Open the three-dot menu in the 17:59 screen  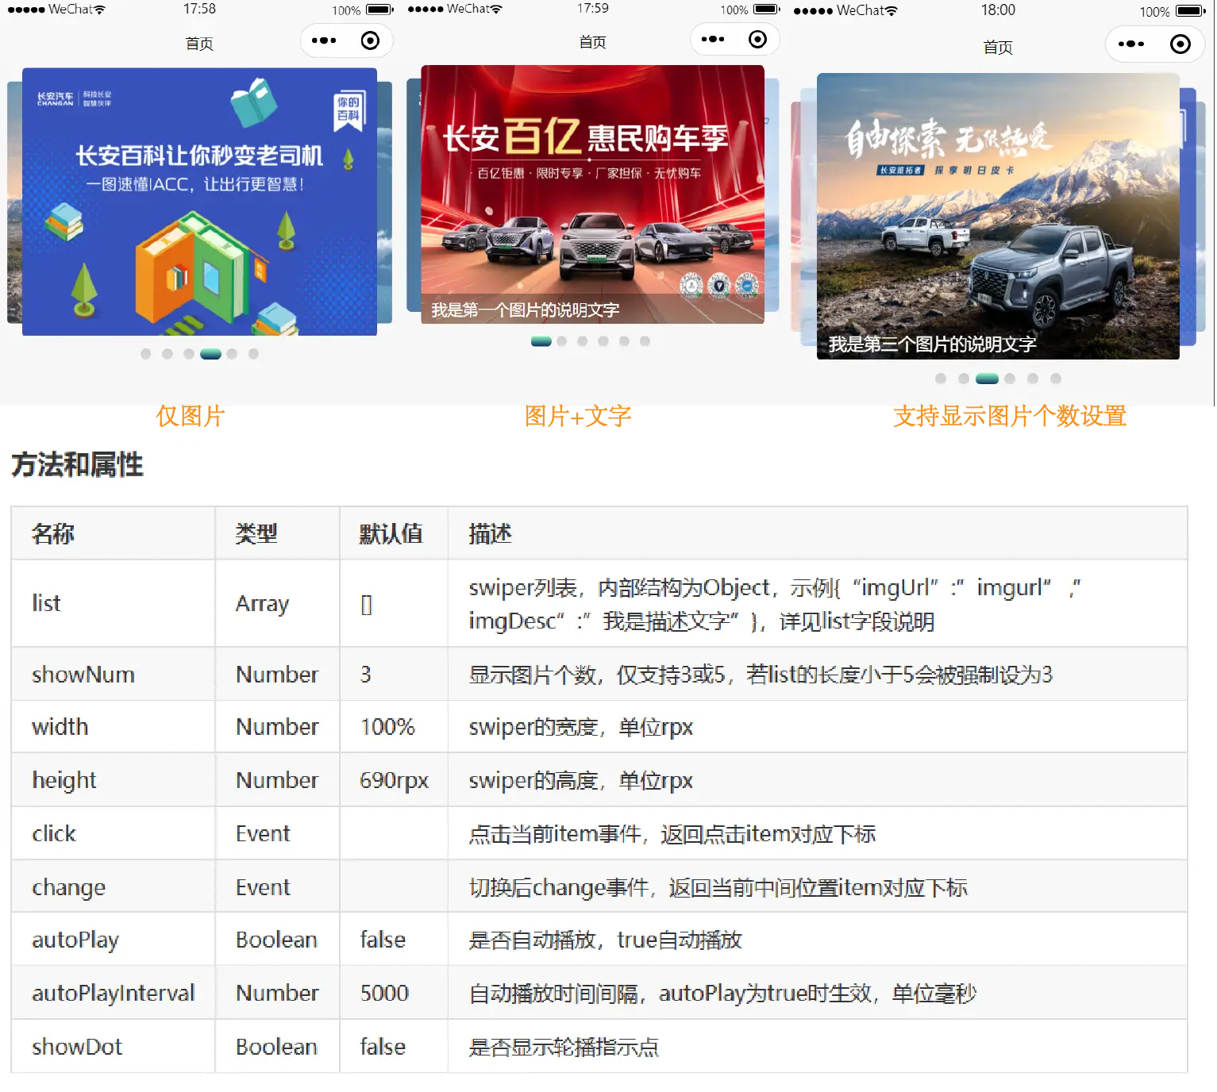(x=713, y=39)
